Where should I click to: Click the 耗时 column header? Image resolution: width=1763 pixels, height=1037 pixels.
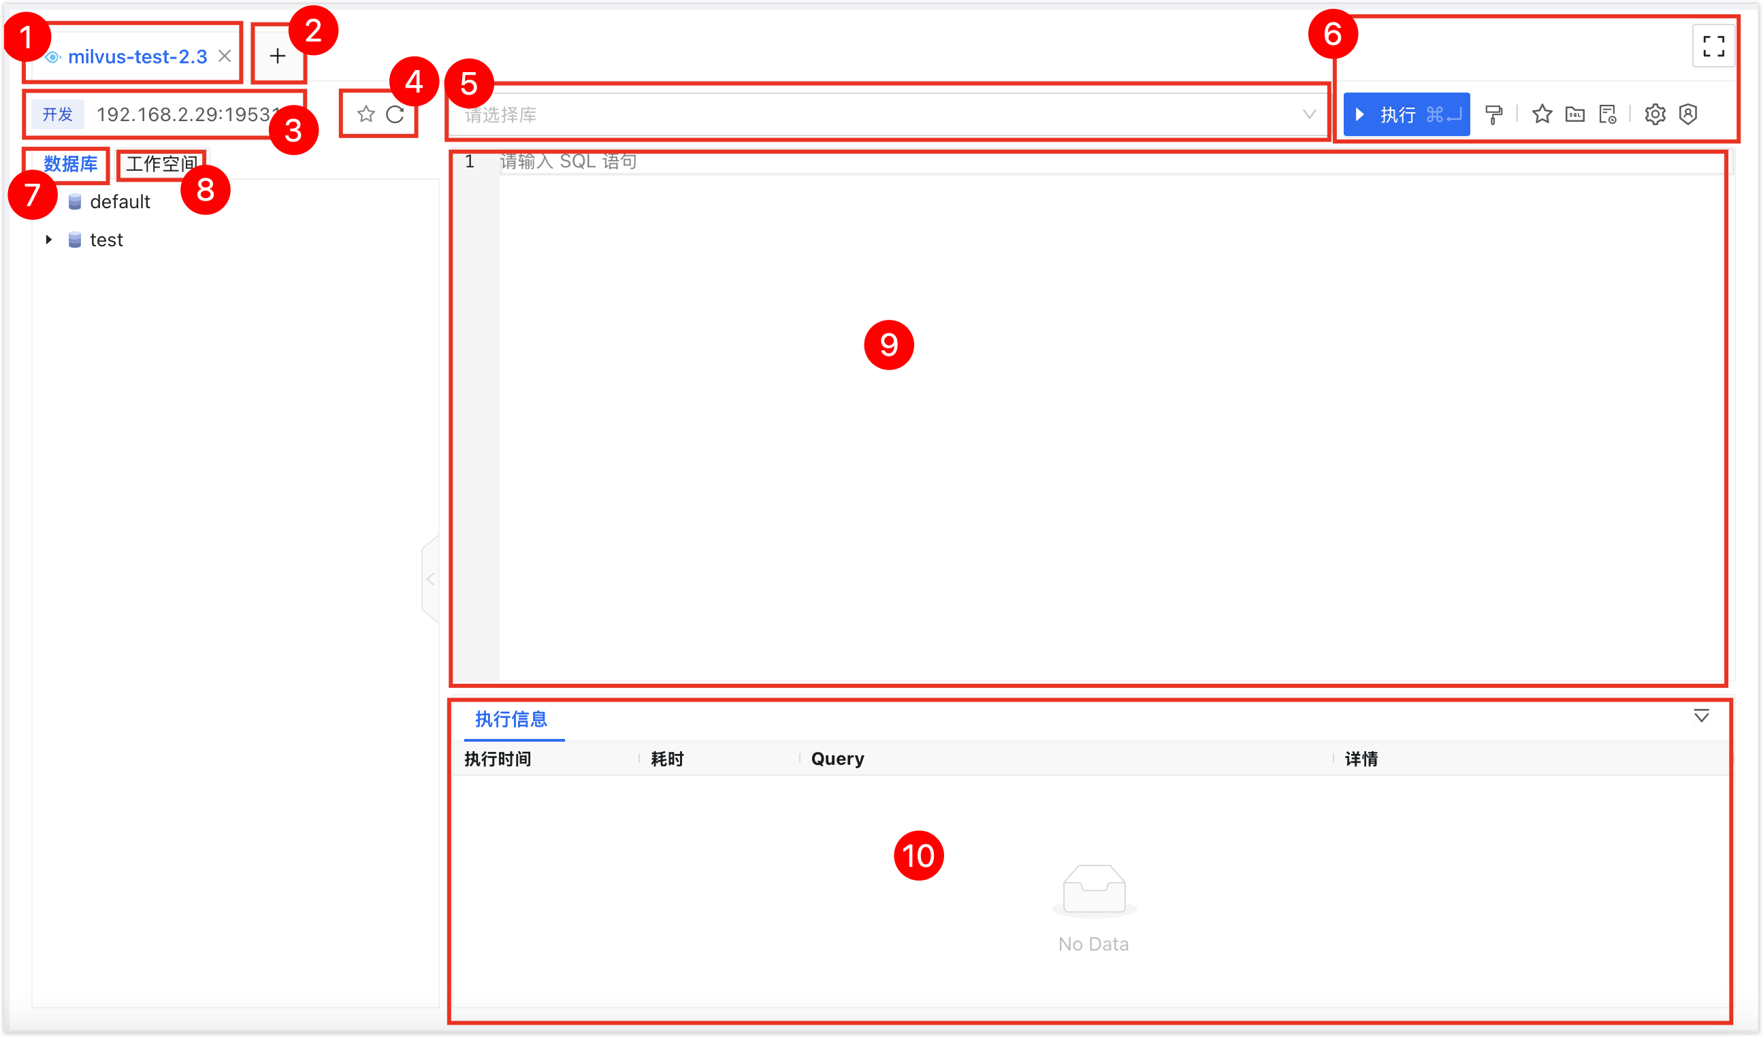pos(667,759)
